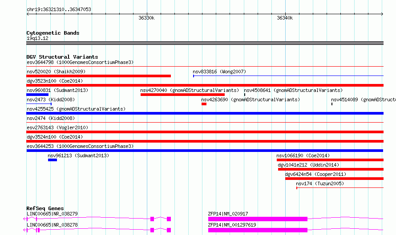Open the nsv4263690 (gnomADStructuralVariants) label
This screenshot has height=235, width=396.
[x=251, y=100]
